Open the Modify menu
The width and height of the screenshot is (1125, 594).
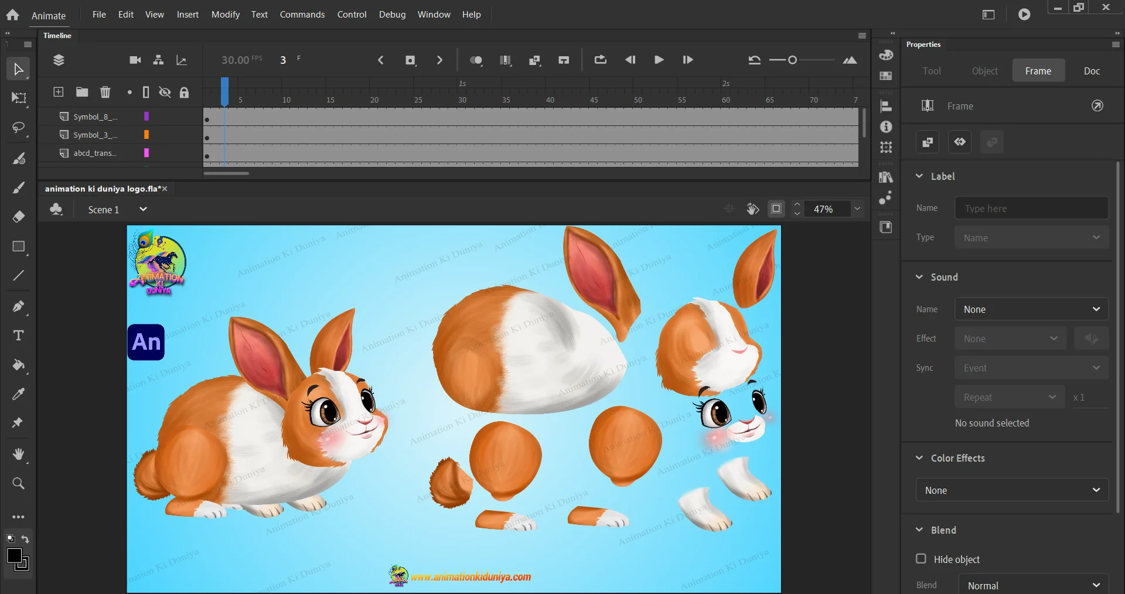pos(226,15)
